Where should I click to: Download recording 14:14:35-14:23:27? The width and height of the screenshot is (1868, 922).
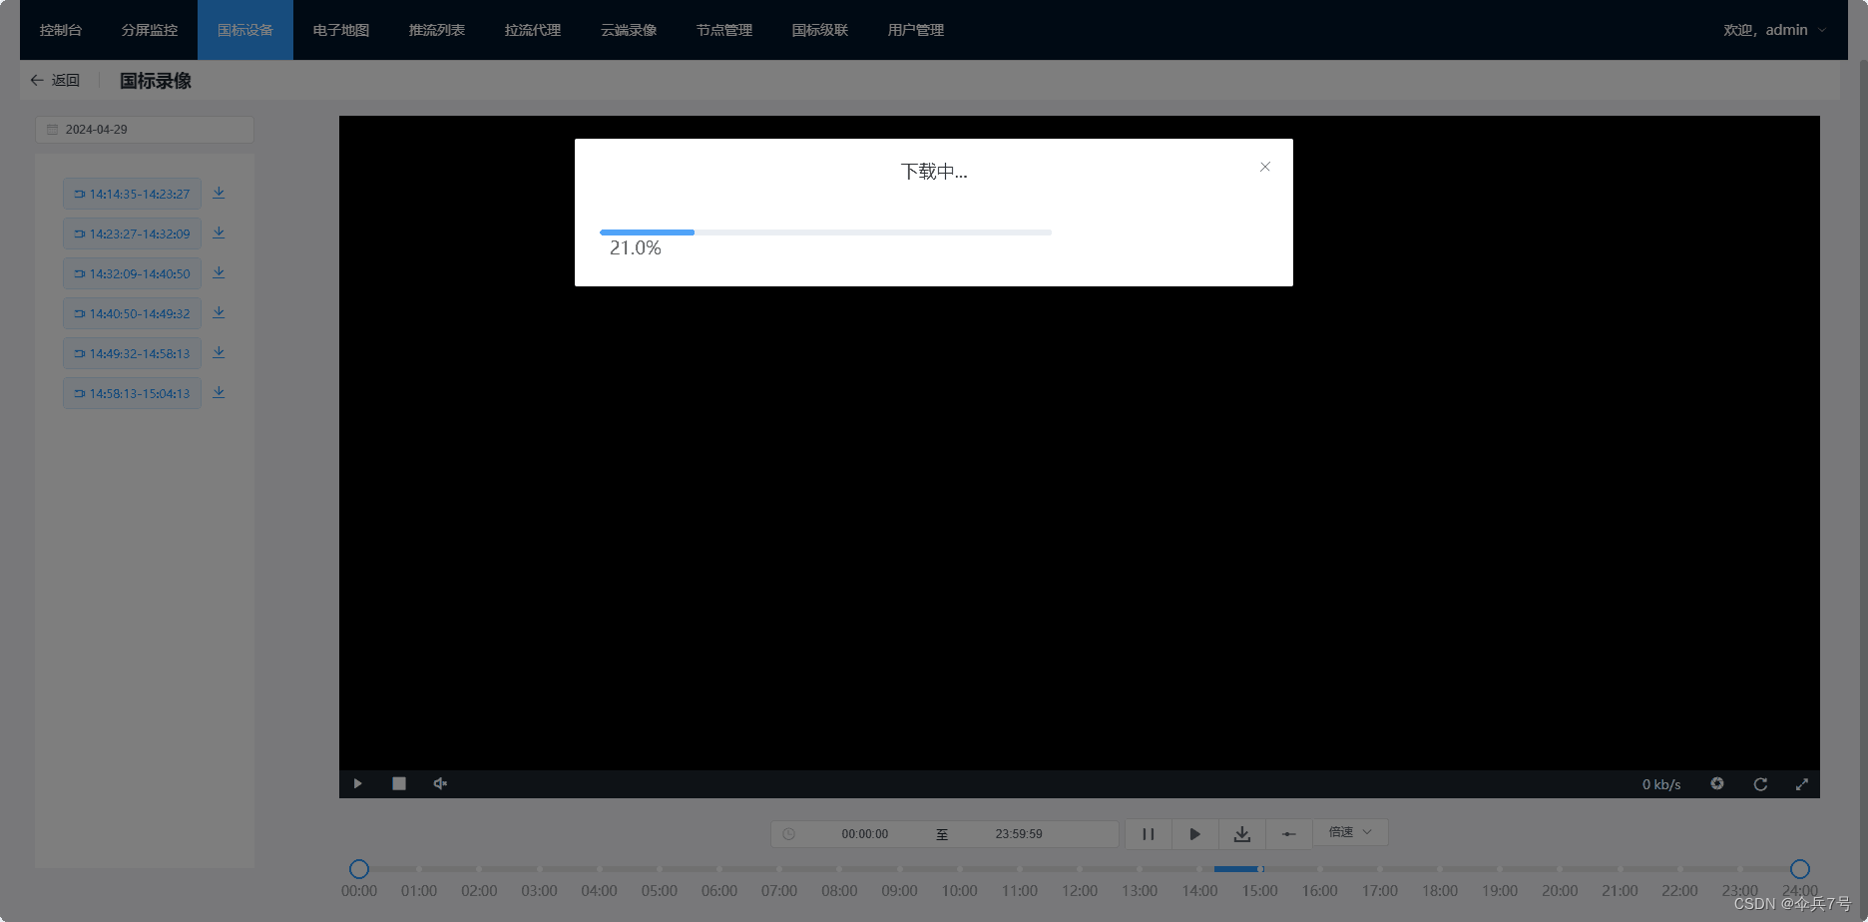click(219, 194)
